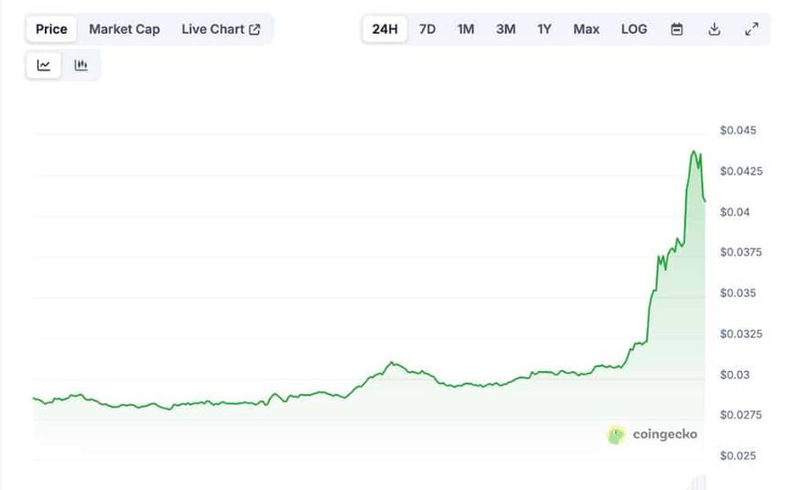
Task: Download the chart data
Action: [x=714, y=29]
